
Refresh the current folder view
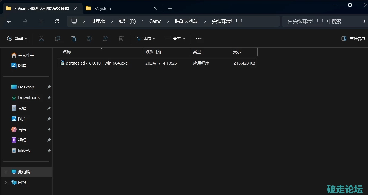[x=57, y=21]
